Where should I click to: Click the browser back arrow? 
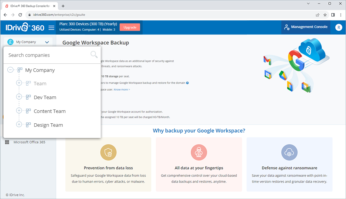(5, 15)
